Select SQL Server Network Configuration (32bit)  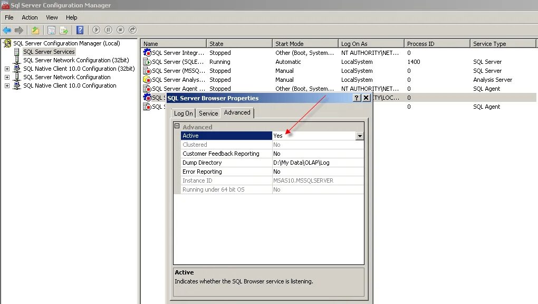pos(76,60)
